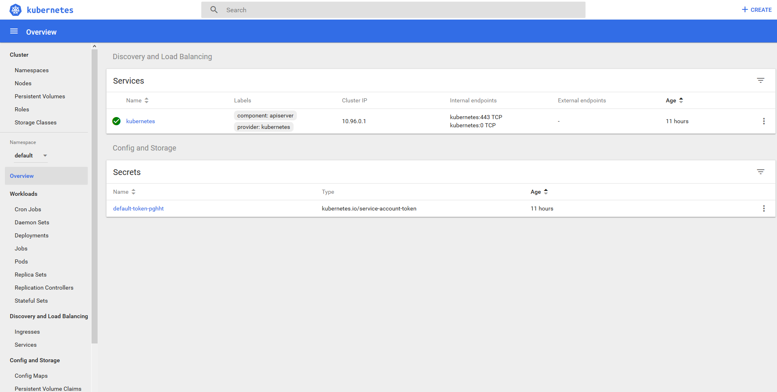This screenshot has width=777, height=392.
Task: Sort Secrets by Name arrow
Action: coord(134,192)
